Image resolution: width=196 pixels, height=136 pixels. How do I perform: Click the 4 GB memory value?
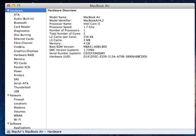click(x=87, y=43)
